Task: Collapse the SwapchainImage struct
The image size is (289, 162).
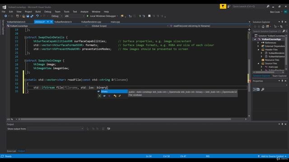Action: pyautogui.click(x=25, y=61)
